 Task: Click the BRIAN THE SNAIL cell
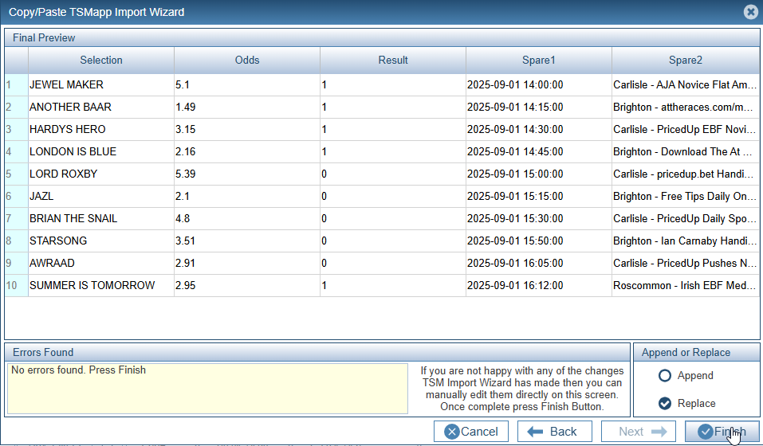click(x=100, y=219)
